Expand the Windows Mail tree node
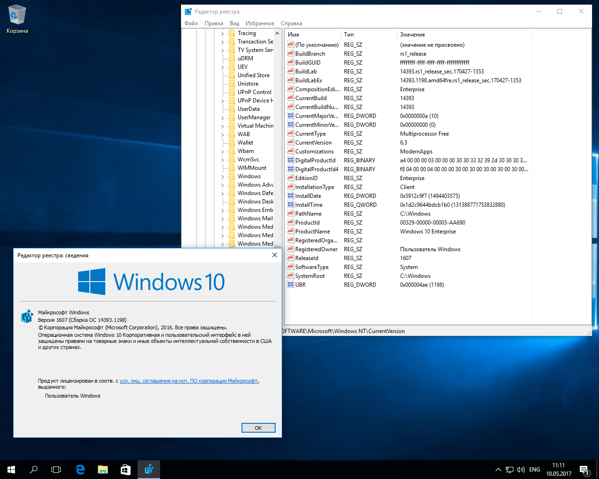The height and width of the screenshot is (479, 599). (223, 219)
